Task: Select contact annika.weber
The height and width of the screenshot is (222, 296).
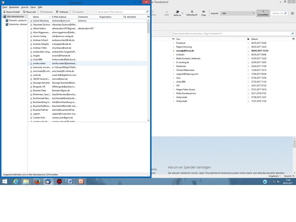Action: (x=87, y=64)
